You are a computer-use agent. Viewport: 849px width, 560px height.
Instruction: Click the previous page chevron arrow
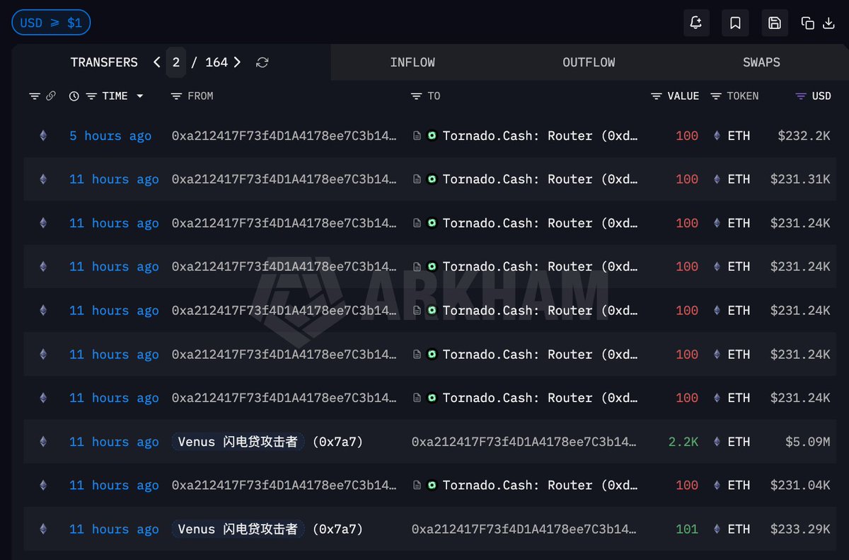pyautogui.click(x=156, y=62)
